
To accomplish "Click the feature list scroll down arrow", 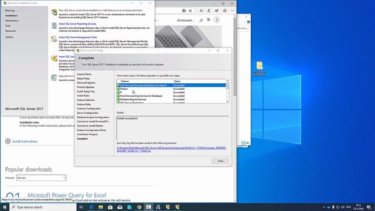I will pyautogui.click(x=227, y=101).
